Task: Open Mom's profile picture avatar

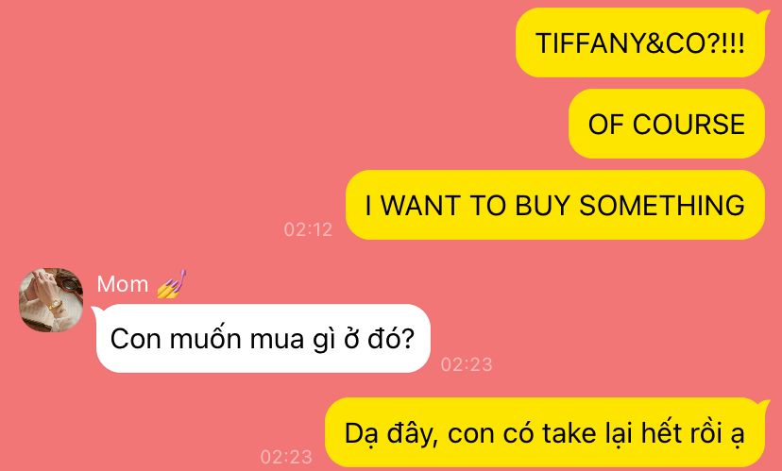Action: pyautogui.click(x=51, y=300)
